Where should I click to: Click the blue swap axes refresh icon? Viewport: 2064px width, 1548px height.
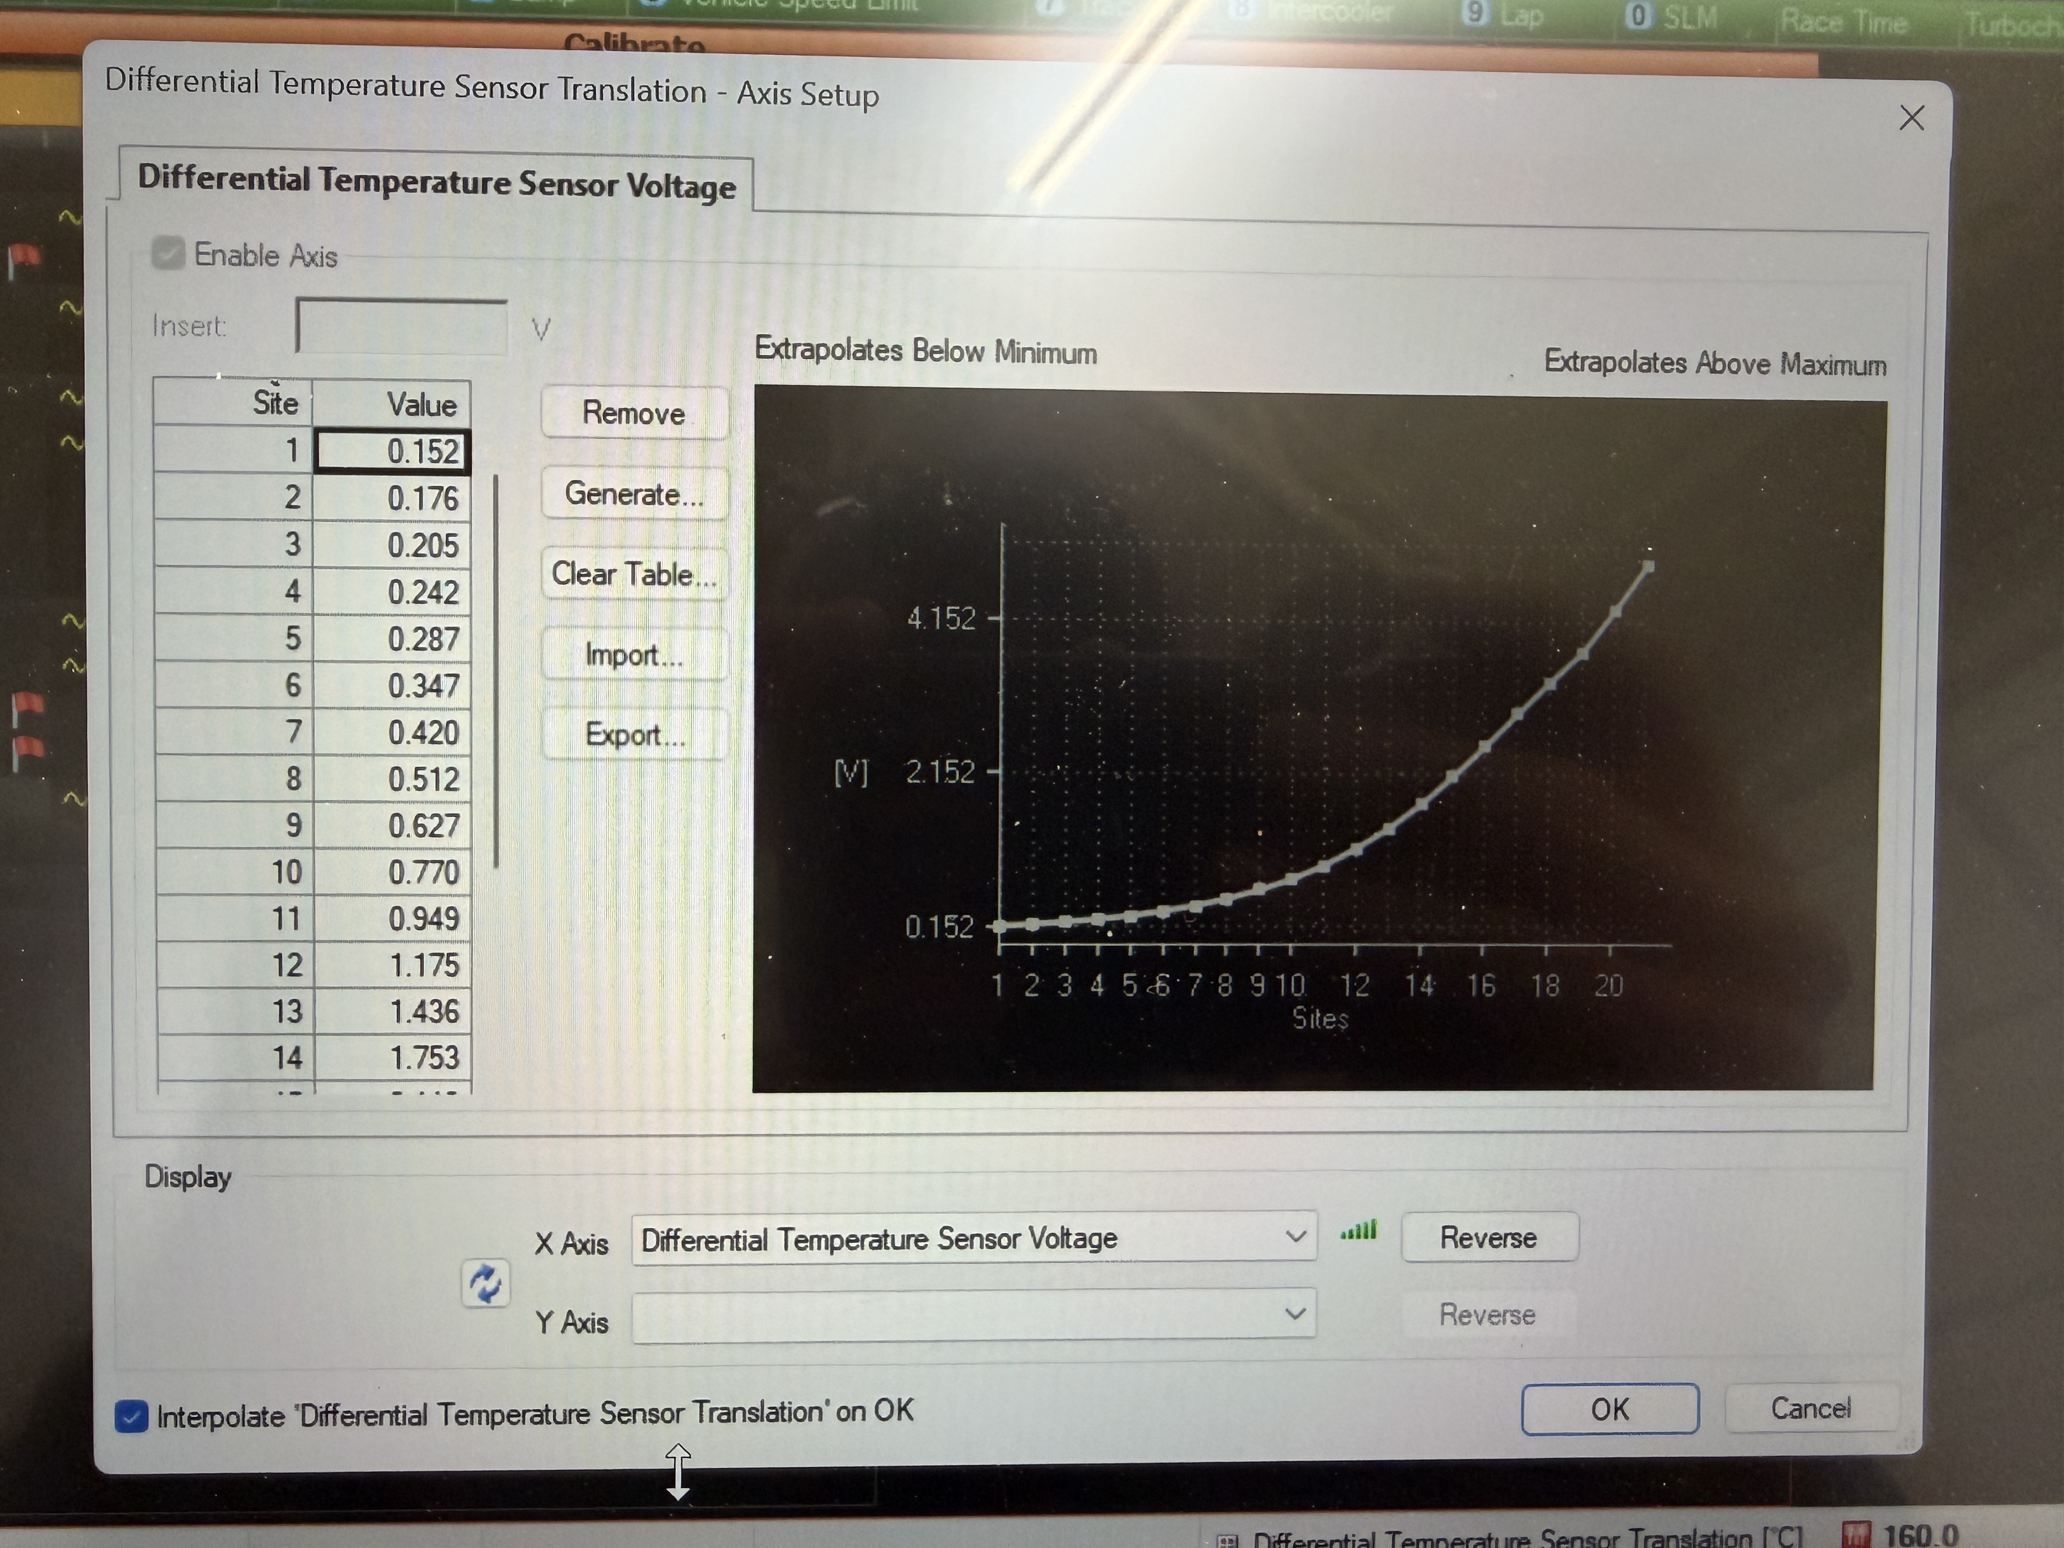point(485,1283)
